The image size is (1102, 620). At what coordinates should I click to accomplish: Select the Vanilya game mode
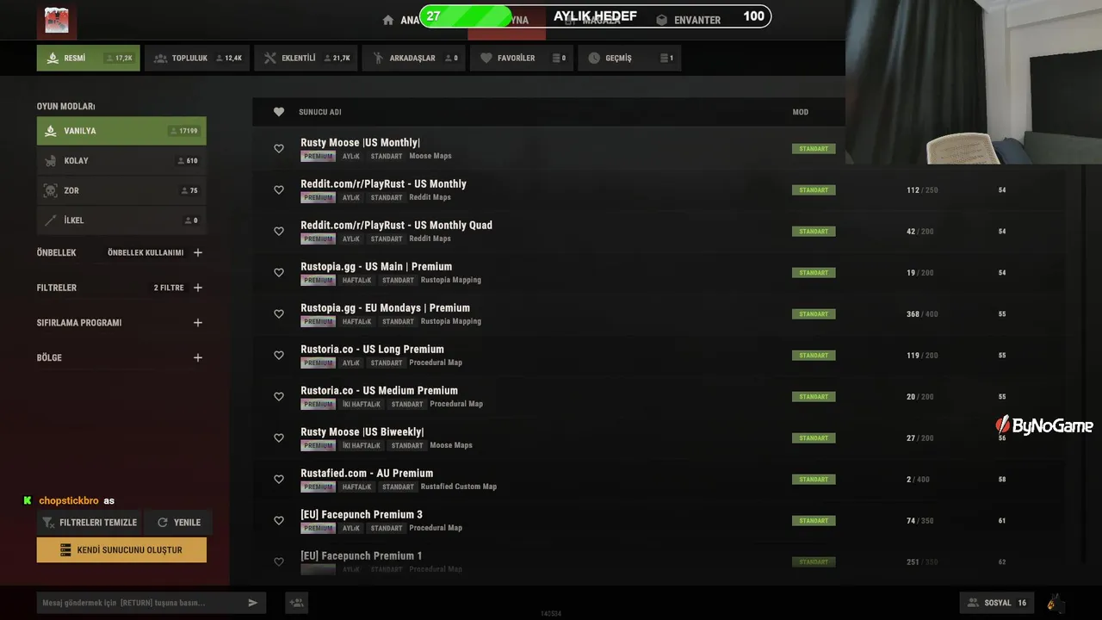click(x=121, y=131)
